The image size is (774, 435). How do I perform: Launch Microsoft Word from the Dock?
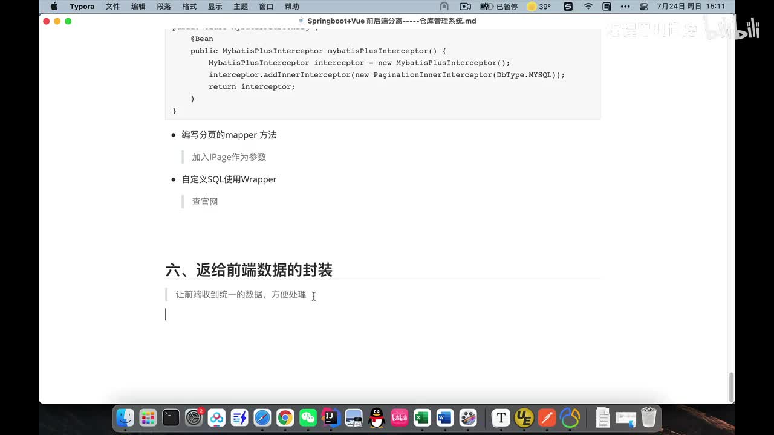point(445,417)
